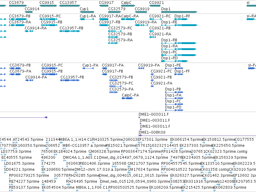Select the CG9915 gene feature
256x192 pixels.
pos(48,6)
